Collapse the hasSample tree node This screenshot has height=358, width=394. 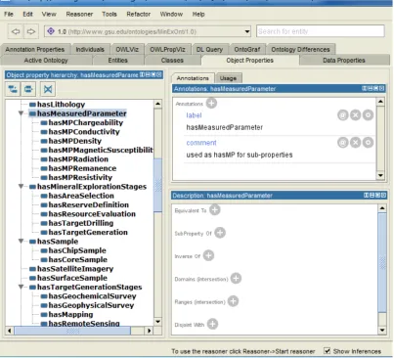pyautogui.click(x=21, y=242)
